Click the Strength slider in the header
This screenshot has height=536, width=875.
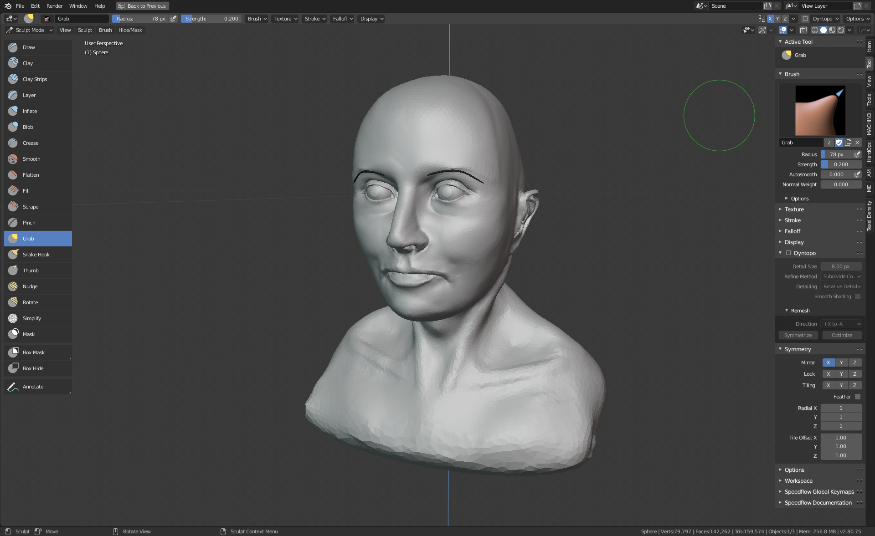[x=211, y=19]
